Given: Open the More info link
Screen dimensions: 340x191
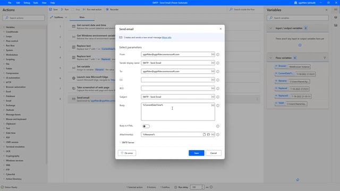Looking at the screenshot, I should [166, 38].
